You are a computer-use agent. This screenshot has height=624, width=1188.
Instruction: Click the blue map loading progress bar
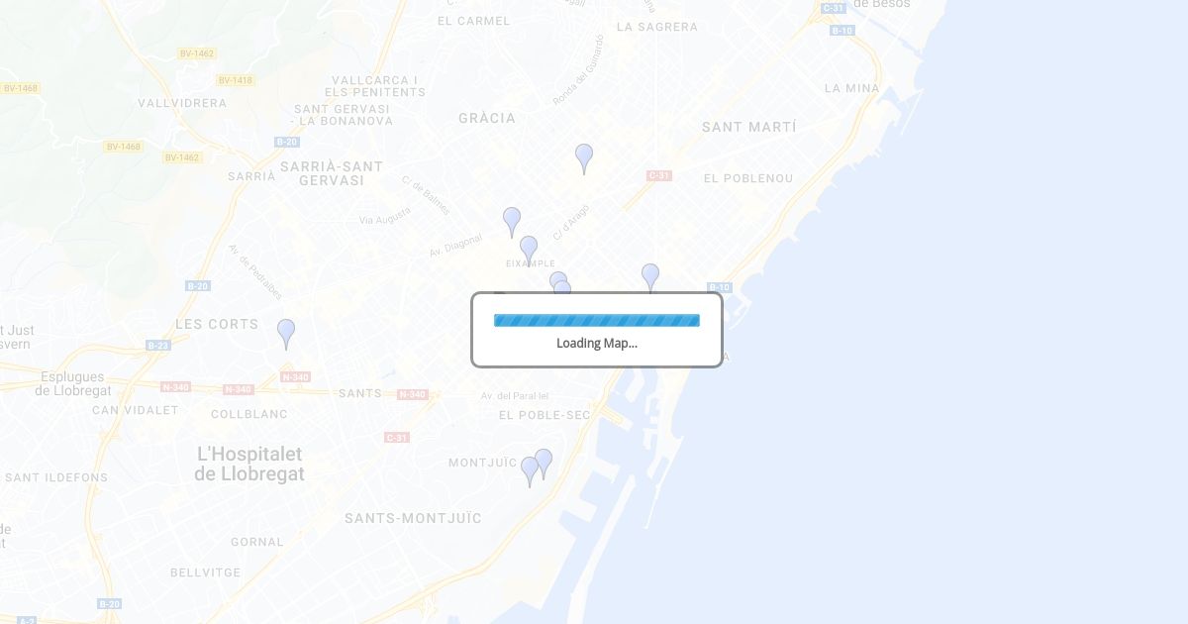[597, 320]
